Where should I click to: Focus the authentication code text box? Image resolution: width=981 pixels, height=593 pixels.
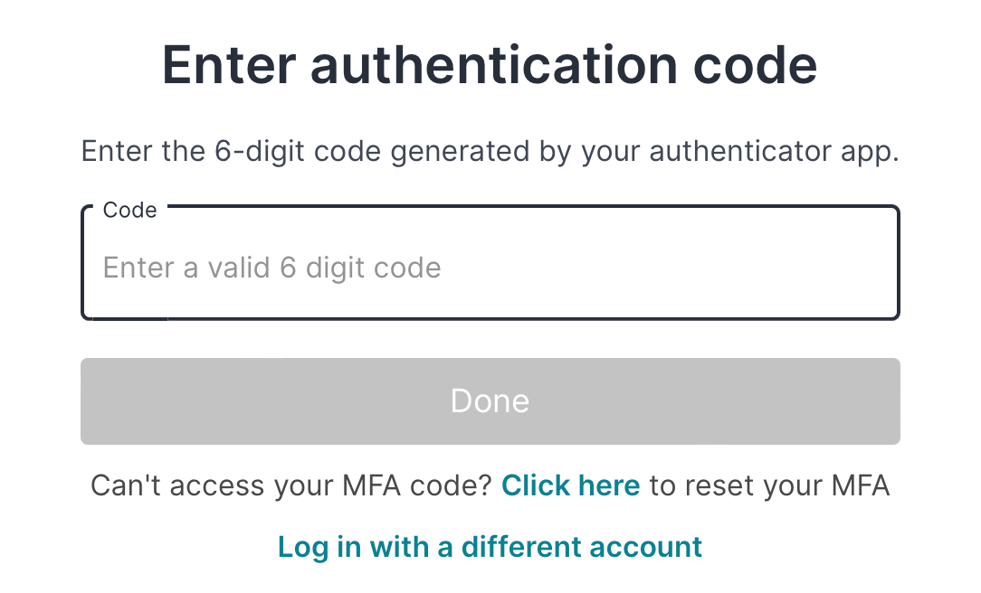pos(490,268)
